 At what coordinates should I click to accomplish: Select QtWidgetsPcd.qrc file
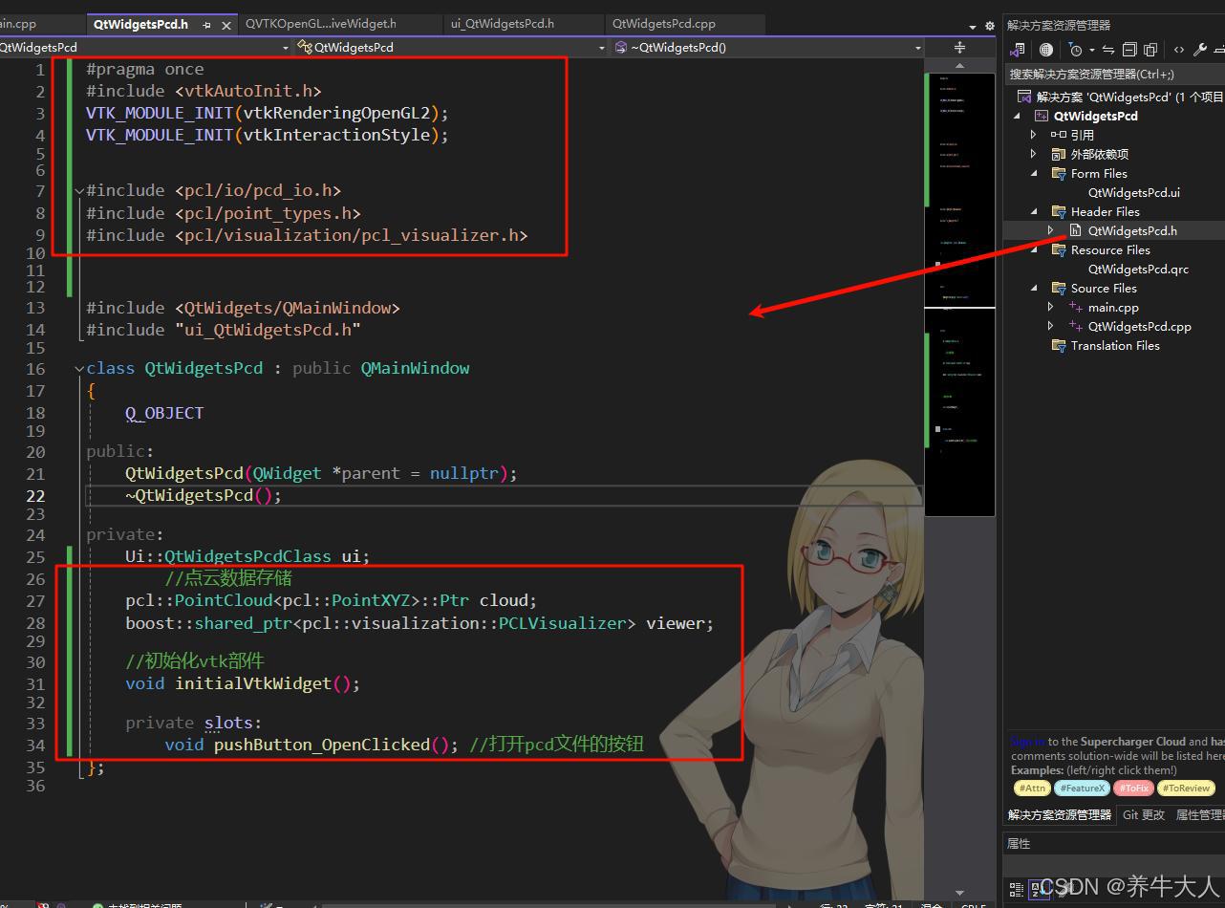1138,269
